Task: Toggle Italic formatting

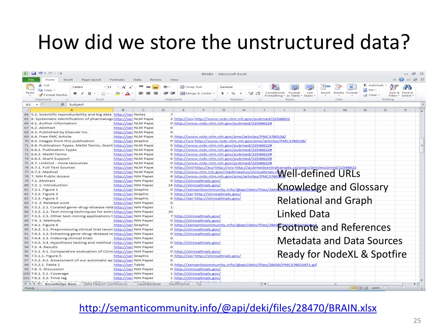Action: point(82,93)
